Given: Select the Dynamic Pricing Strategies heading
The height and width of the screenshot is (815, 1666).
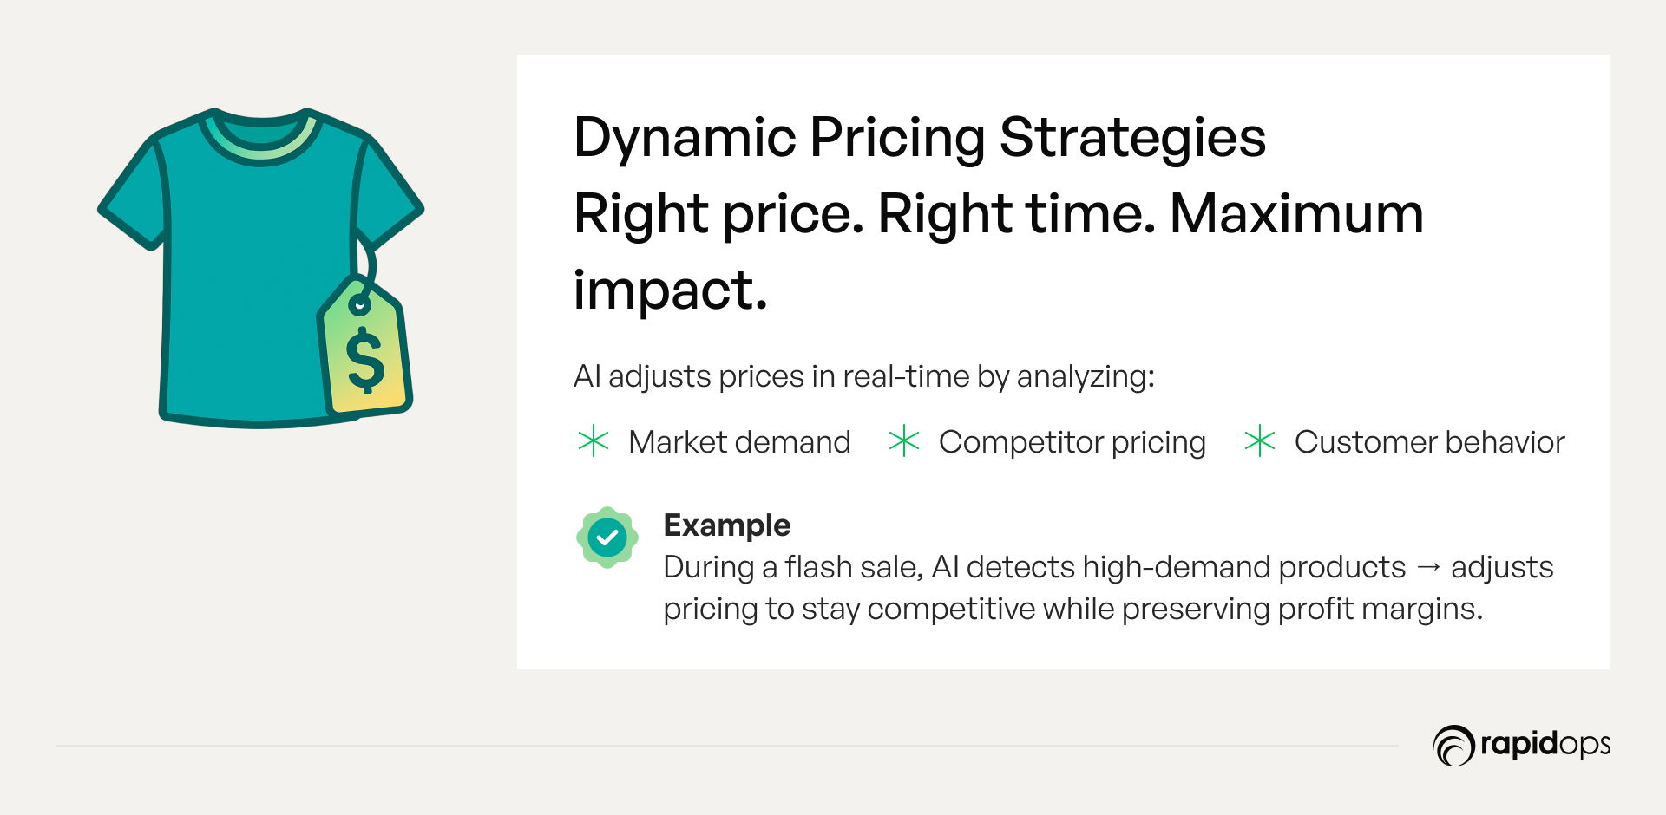Looking at the screenshot, I should click(920, 137).
